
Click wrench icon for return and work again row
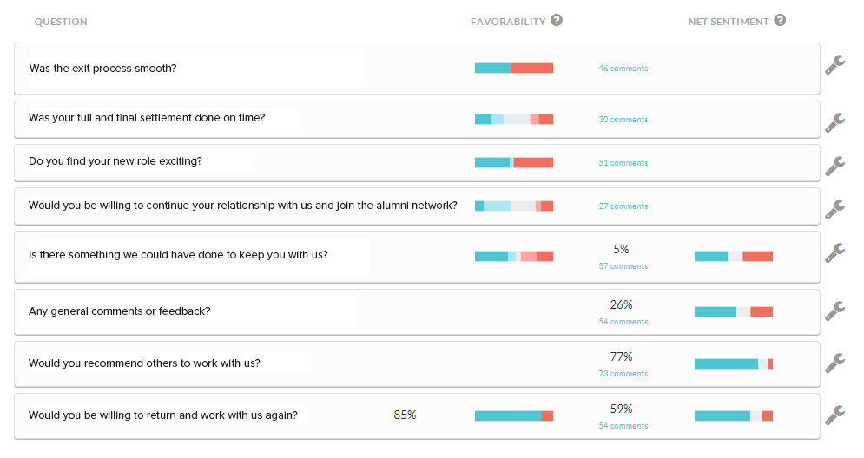click(834, 415)
